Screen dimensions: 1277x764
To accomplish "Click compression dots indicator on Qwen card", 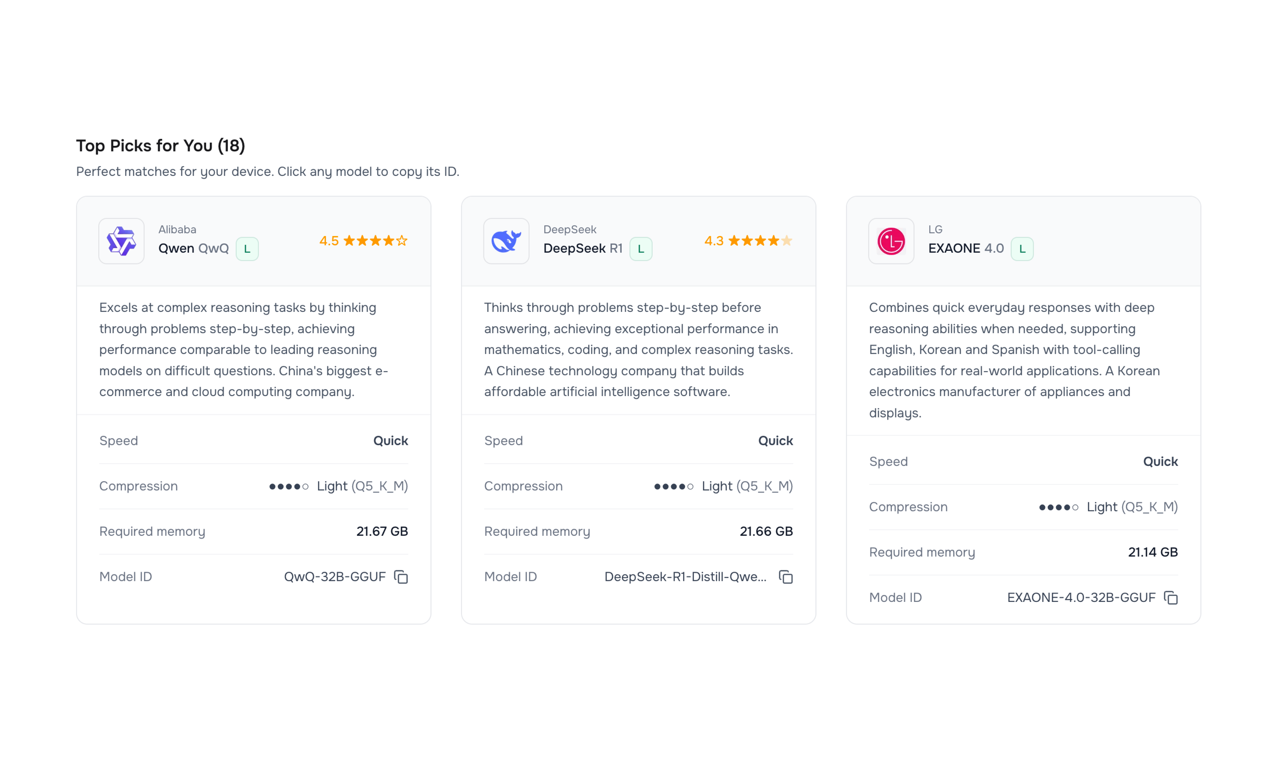I will tap(289, 487).
